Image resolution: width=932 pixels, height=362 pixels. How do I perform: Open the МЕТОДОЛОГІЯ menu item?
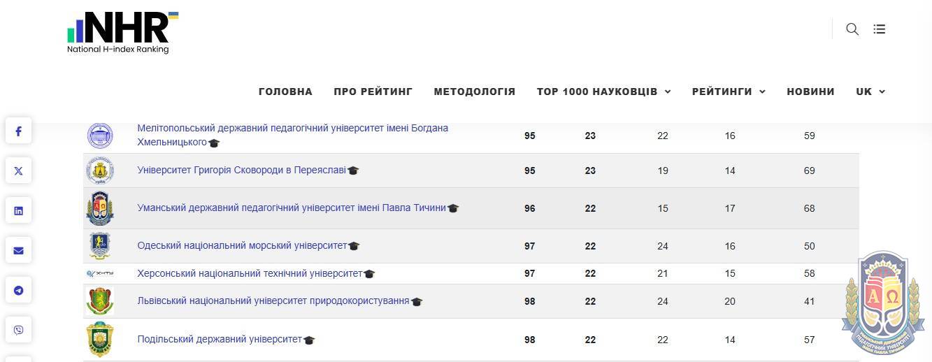(474, 92)
